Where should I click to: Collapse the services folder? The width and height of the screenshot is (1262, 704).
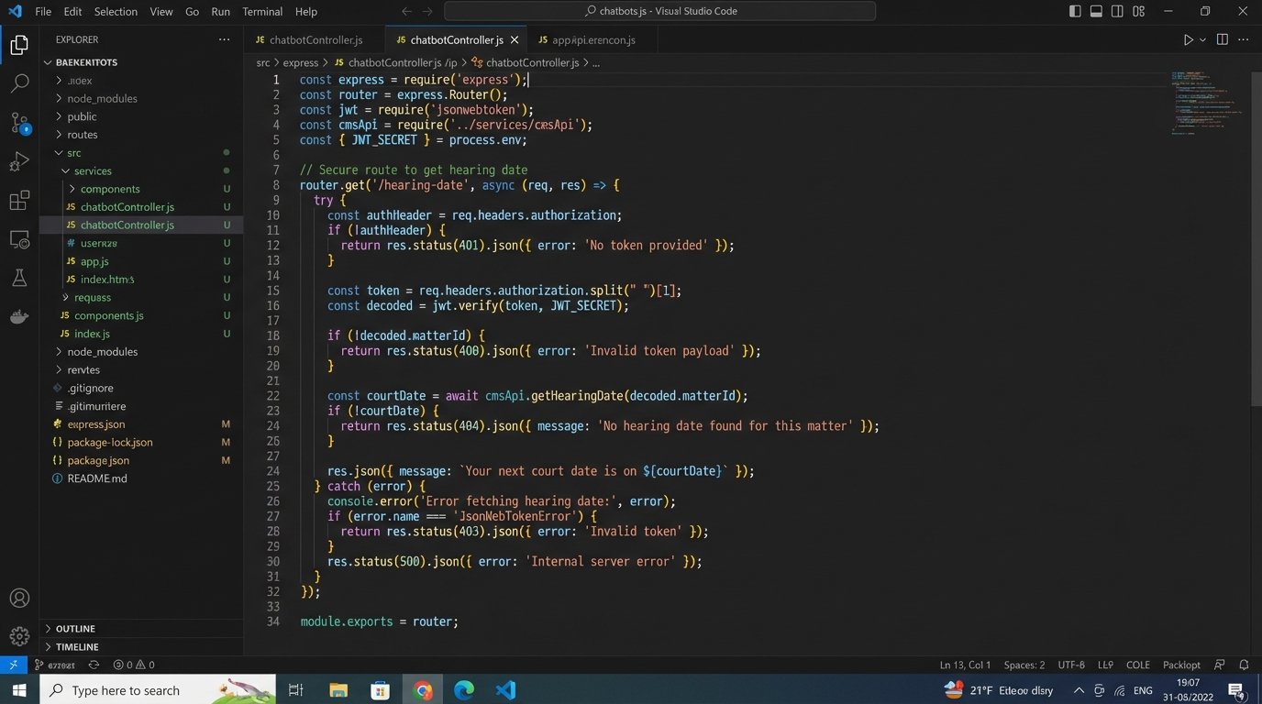(x=93, y=170)
